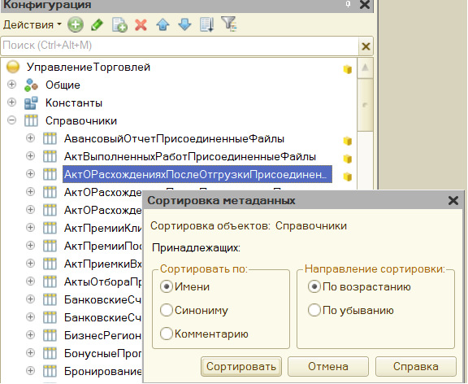Image resolution: width=468 pixels, height=384 pixels.
Task: Click the pencil Edit icon
Action: pyautogui.click(x=97, y=24)
